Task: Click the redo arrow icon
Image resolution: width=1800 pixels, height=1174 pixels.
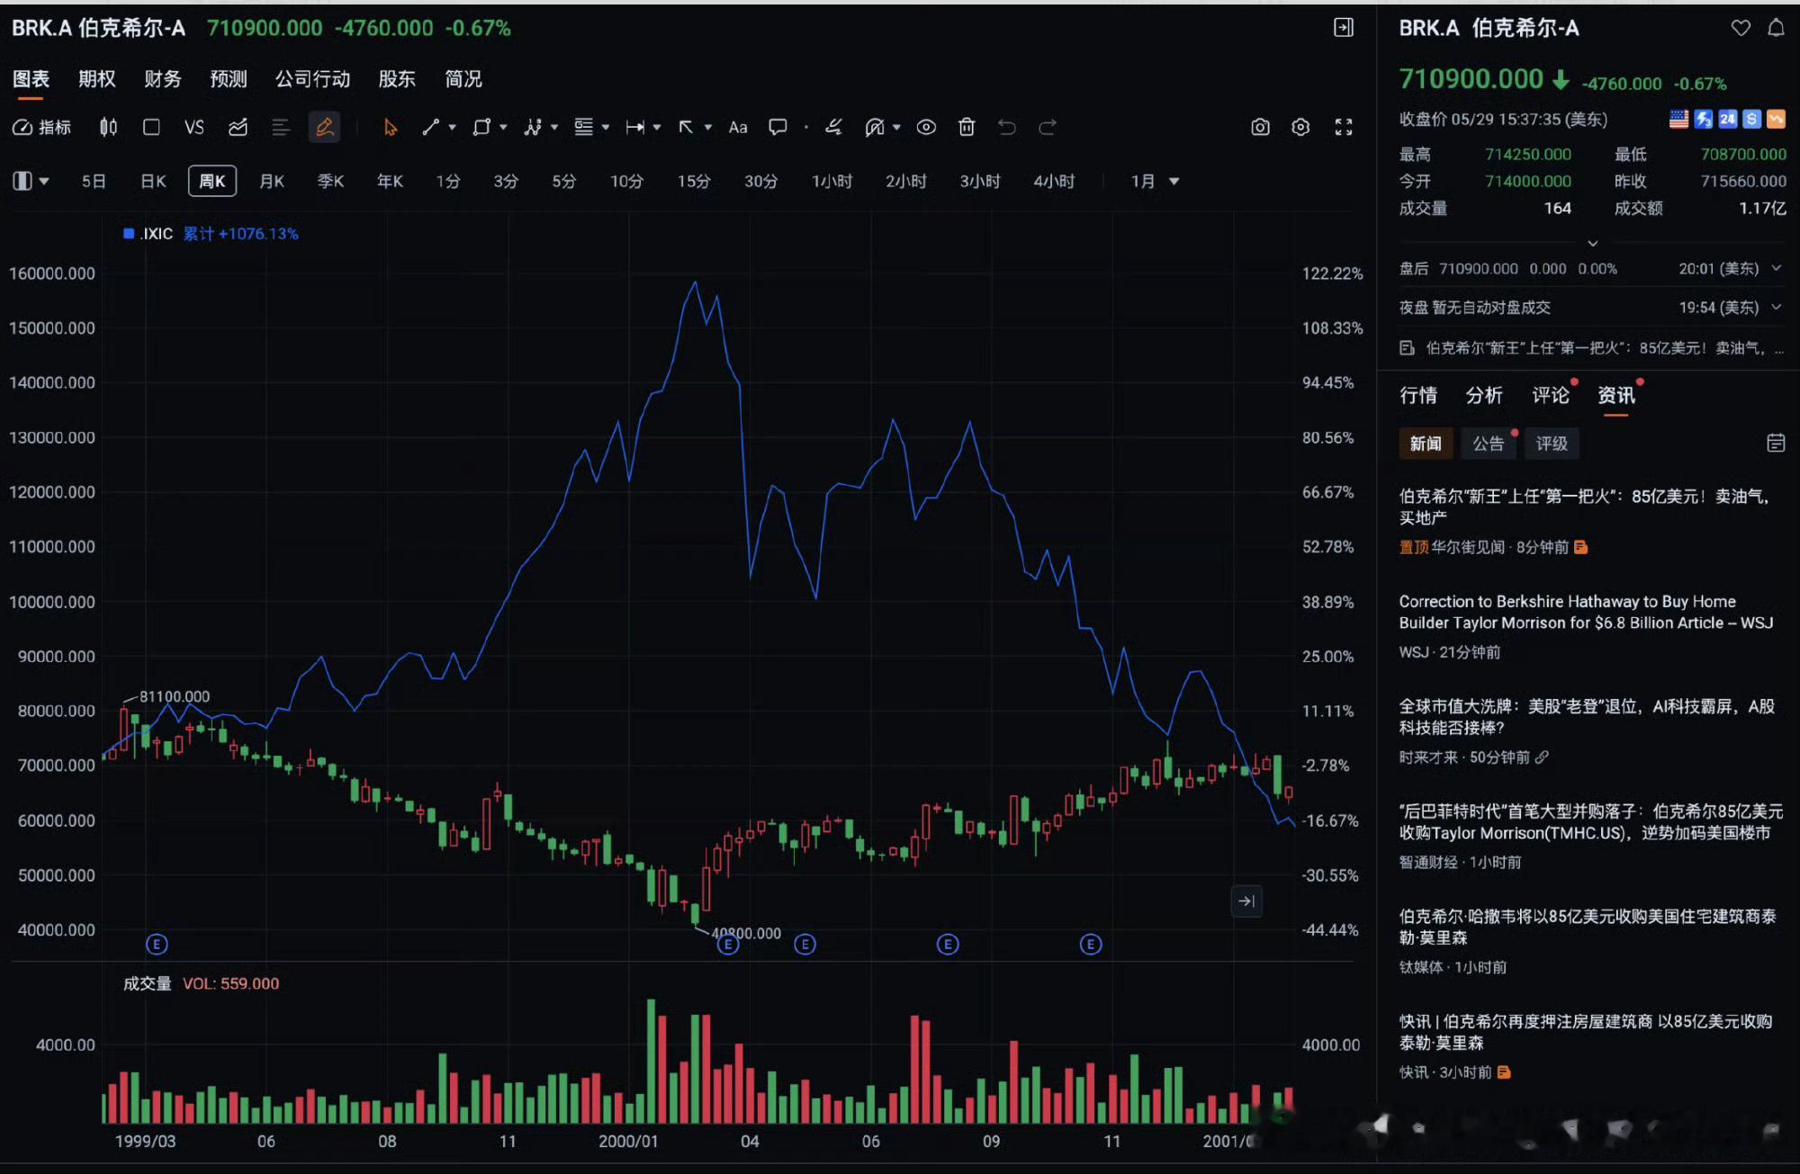Action: coord(1048,127)
